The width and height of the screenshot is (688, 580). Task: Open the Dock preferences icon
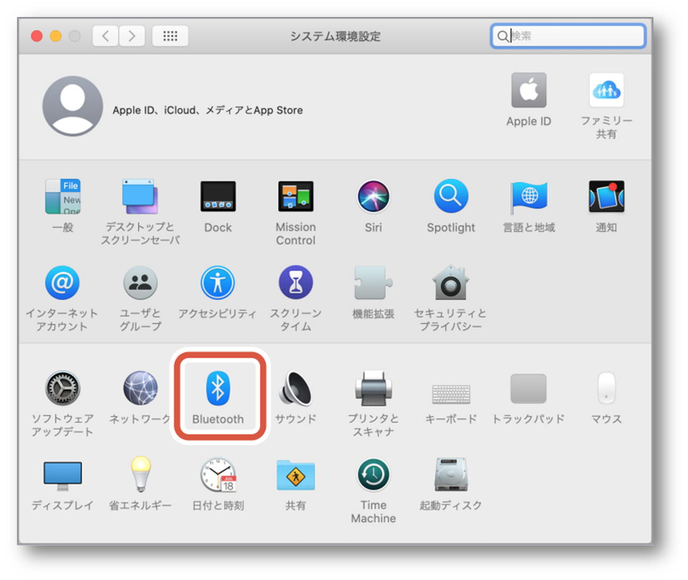[218, 196]
